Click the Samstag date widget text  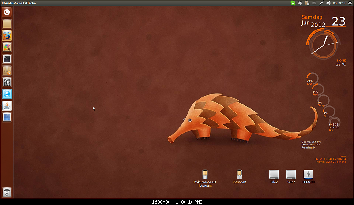click(312, 17)
